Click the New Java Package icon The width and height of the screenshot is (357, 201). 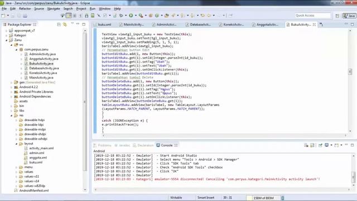pos(151,16)
